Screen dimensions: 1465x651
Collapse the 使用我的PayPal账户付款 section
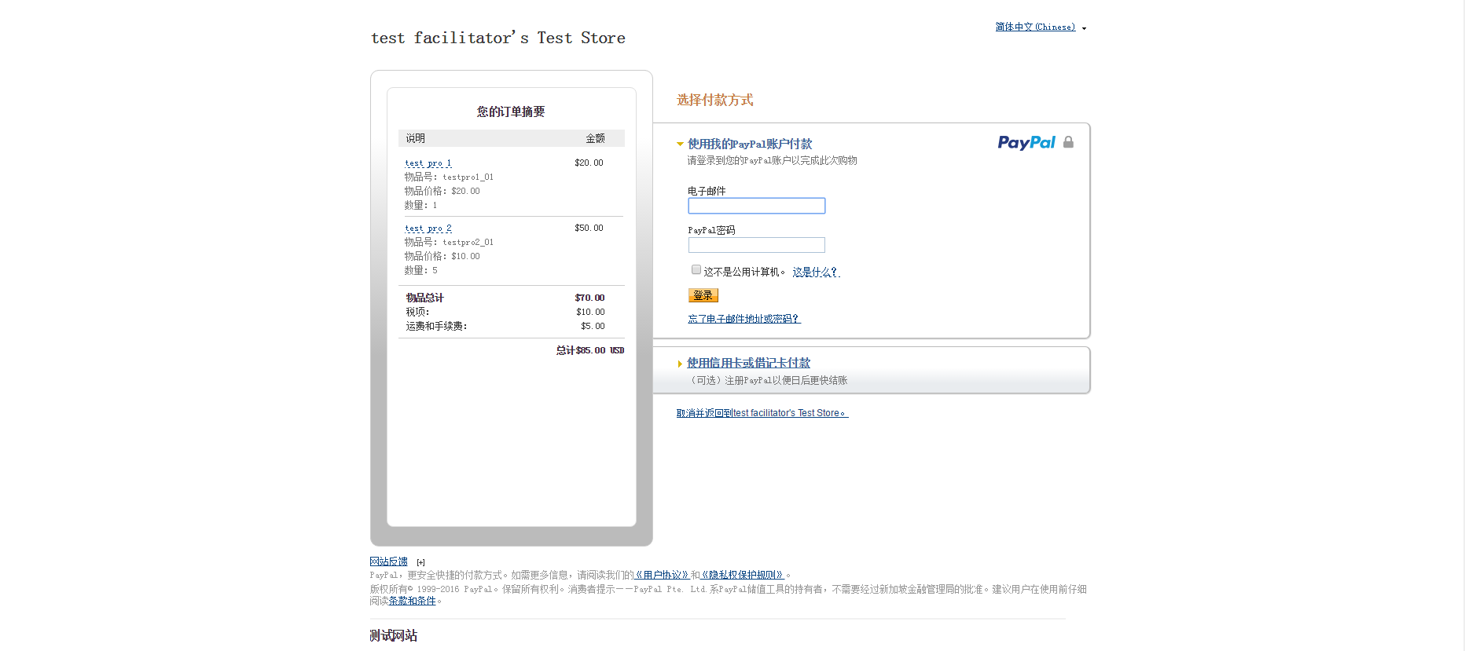pos(749,144)
